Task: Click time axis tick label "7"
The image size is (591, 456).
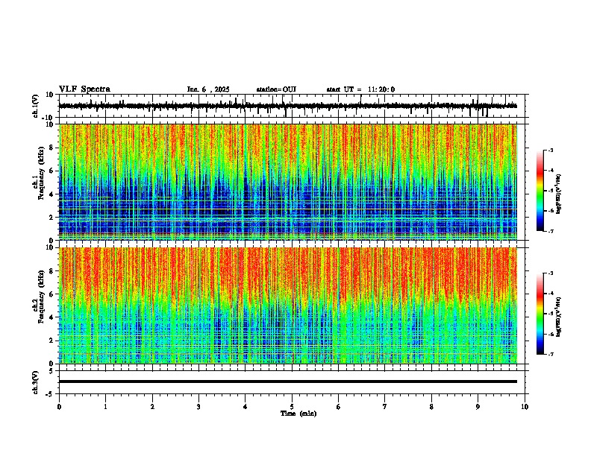Action: [x=385, y=407]
